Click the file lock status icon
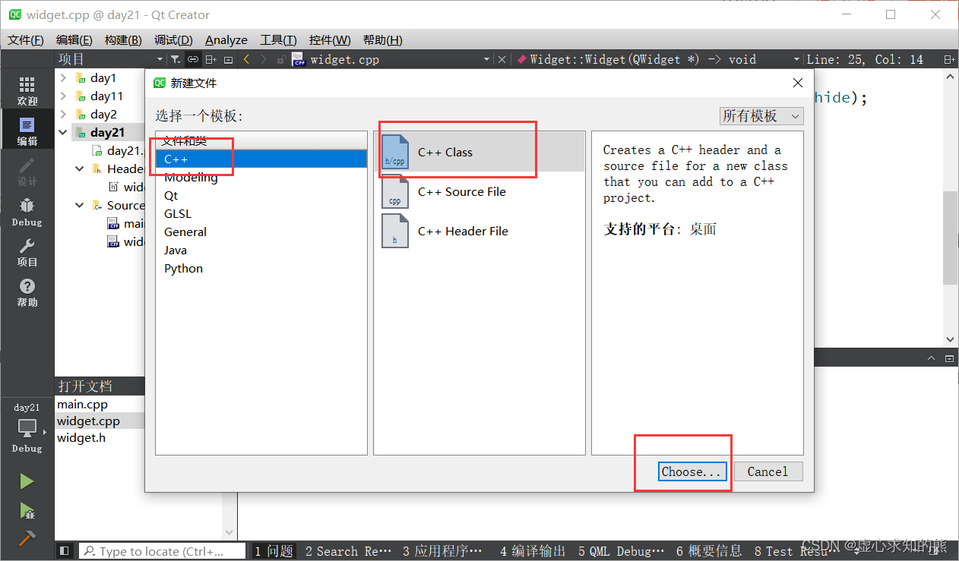 281,59
